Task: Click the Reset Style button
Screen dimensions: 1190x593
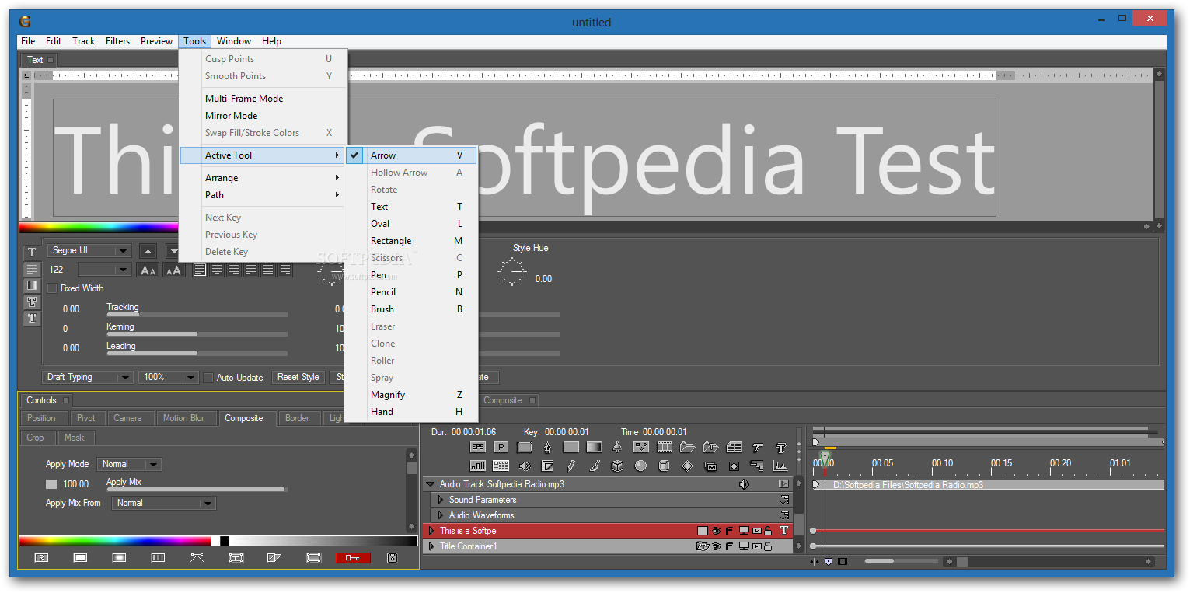Action: 298,378
